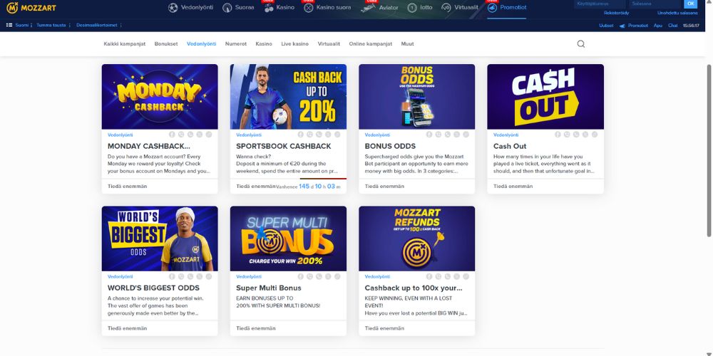Open the Tumma tausta theme dropdown
713x356 pixels.
53,26
